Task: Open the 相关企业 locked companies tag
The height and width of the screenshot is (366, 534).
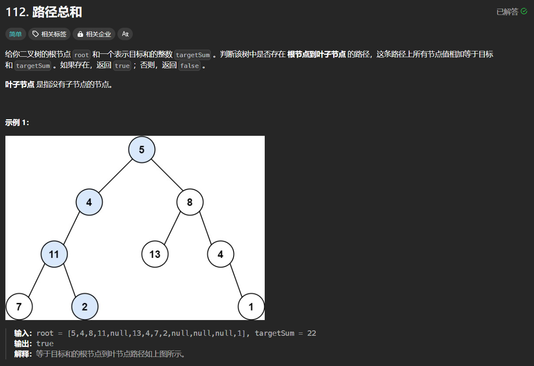Action: coord(94,34)
